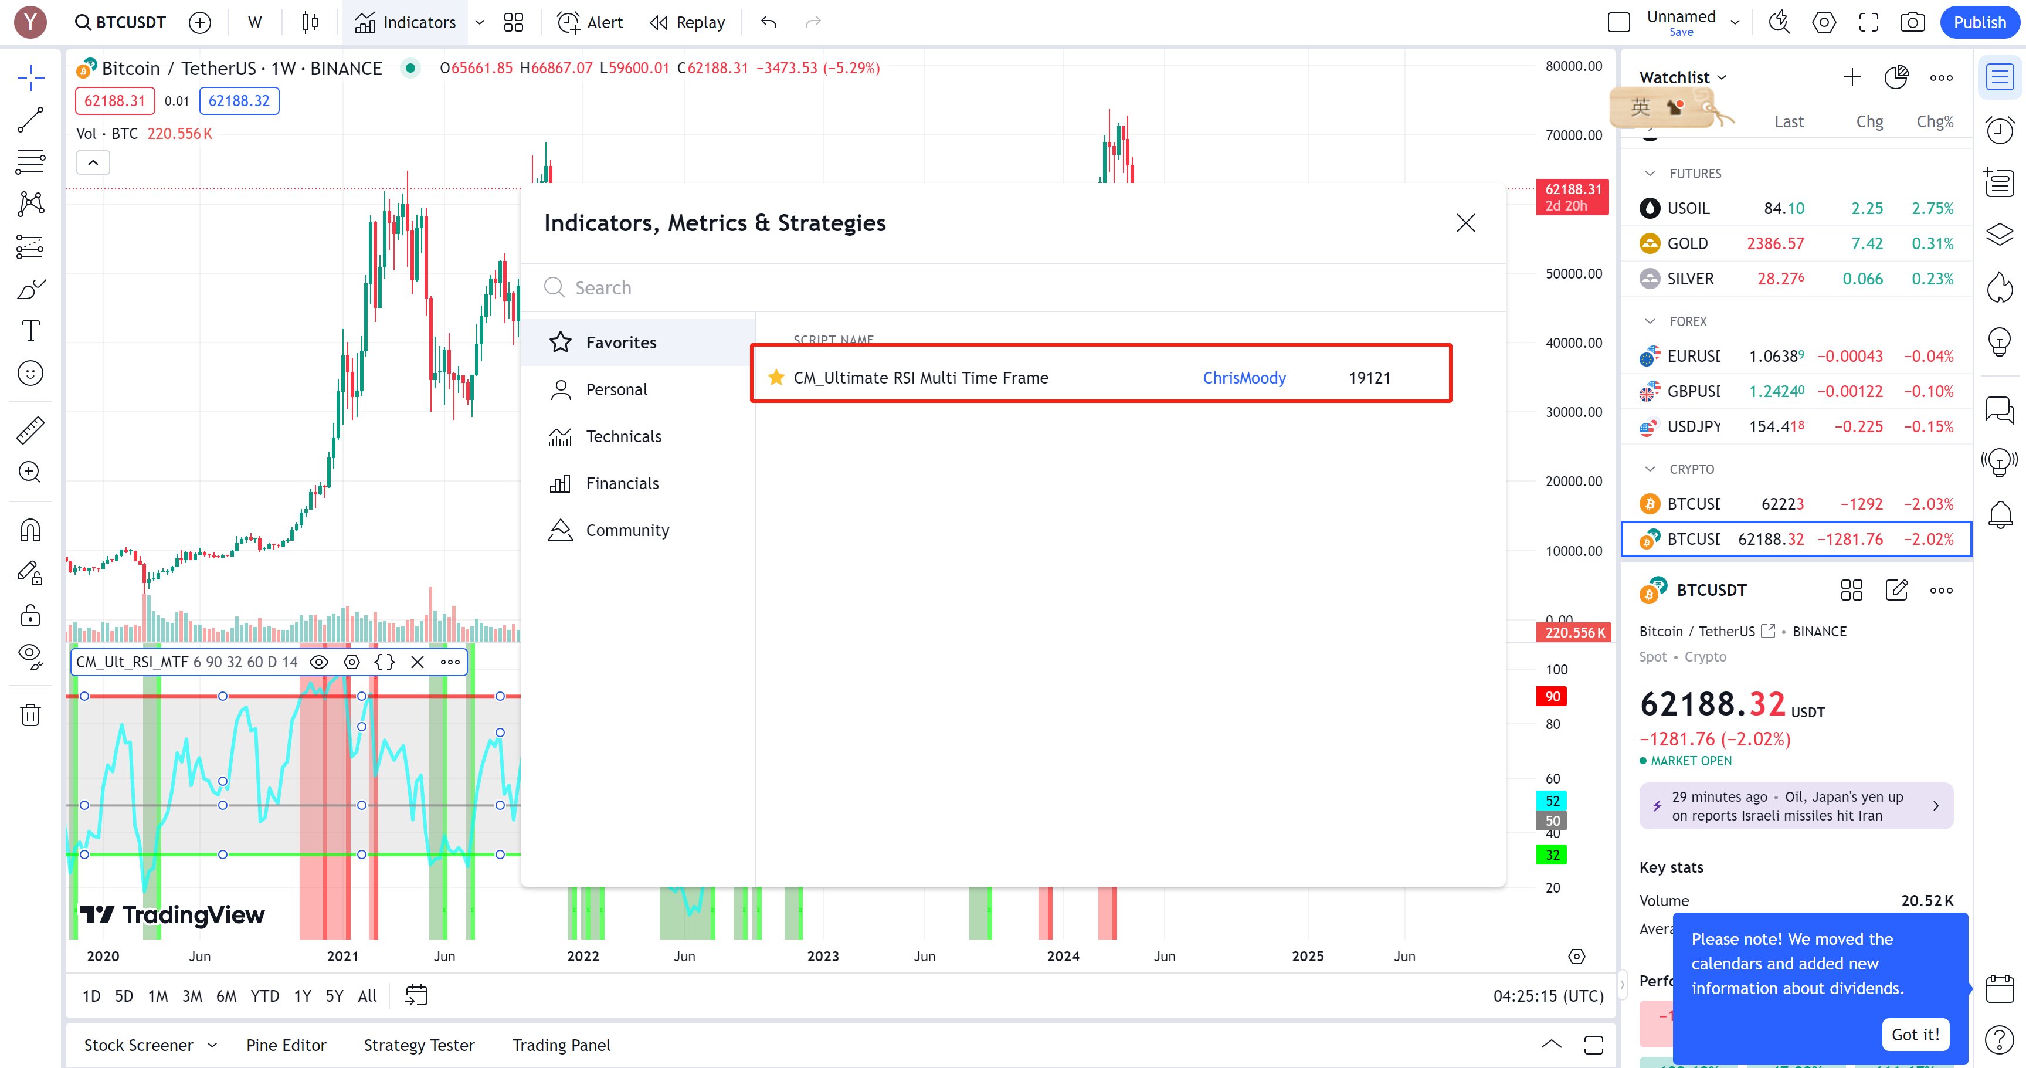Collapse the CRYPTO watchlist section
Screen dimensions: 2026x1068
tap(1650, 469)
